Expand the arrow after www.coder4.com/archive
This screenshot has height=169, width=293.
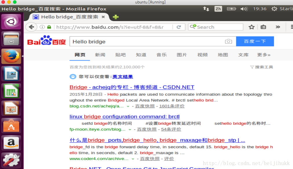click(133, 159)
